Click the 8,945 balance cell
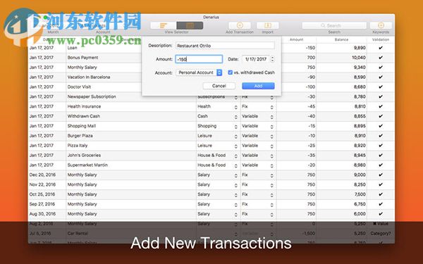Viewport: 423px width, 264px height. point(360,156)
